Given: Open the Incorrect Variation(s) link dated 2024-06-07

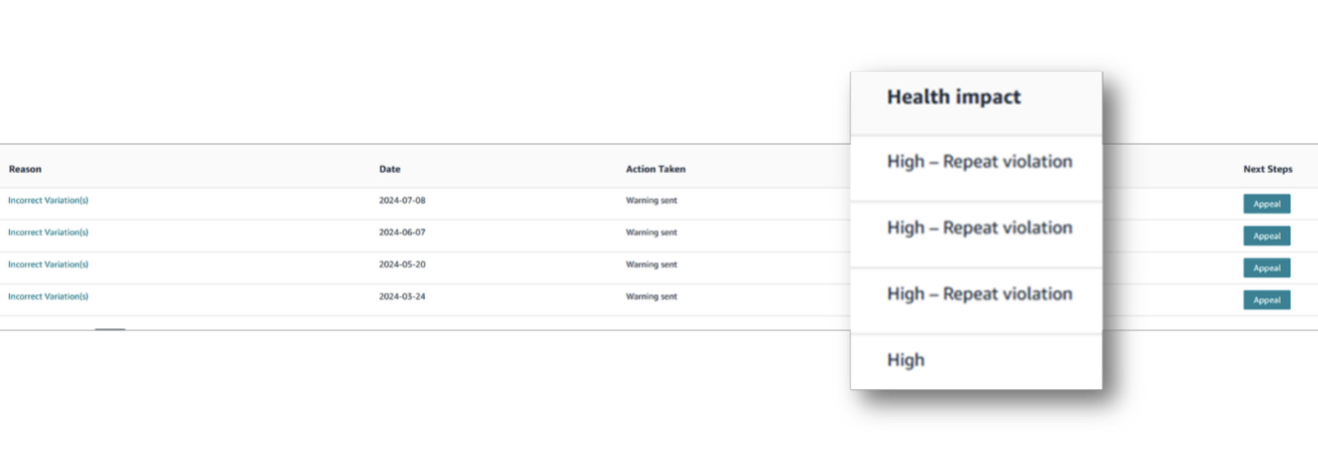Looking at the screenshot, I should [x=48, y=233].
